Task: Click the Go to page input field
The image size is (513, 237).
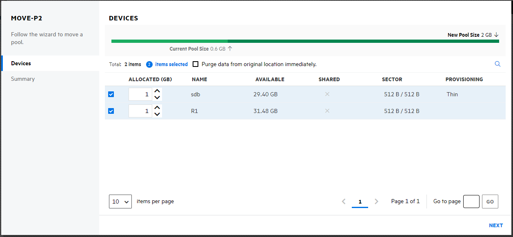Action: [x=471, y=202]
